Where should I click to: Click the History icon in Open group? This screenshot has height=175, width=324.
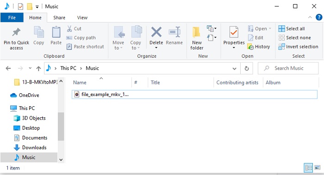pos(250,47)
